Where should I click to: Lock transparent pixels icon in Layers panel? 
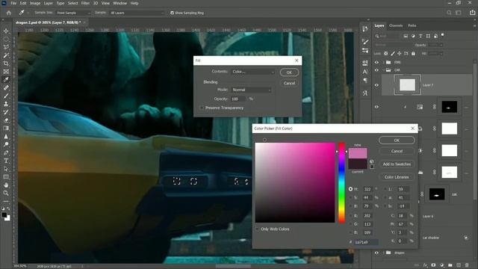[x=385, y=53]
